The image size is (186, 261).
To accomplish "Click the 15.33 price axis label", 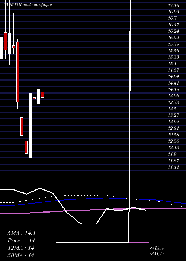I will point(173,57).
